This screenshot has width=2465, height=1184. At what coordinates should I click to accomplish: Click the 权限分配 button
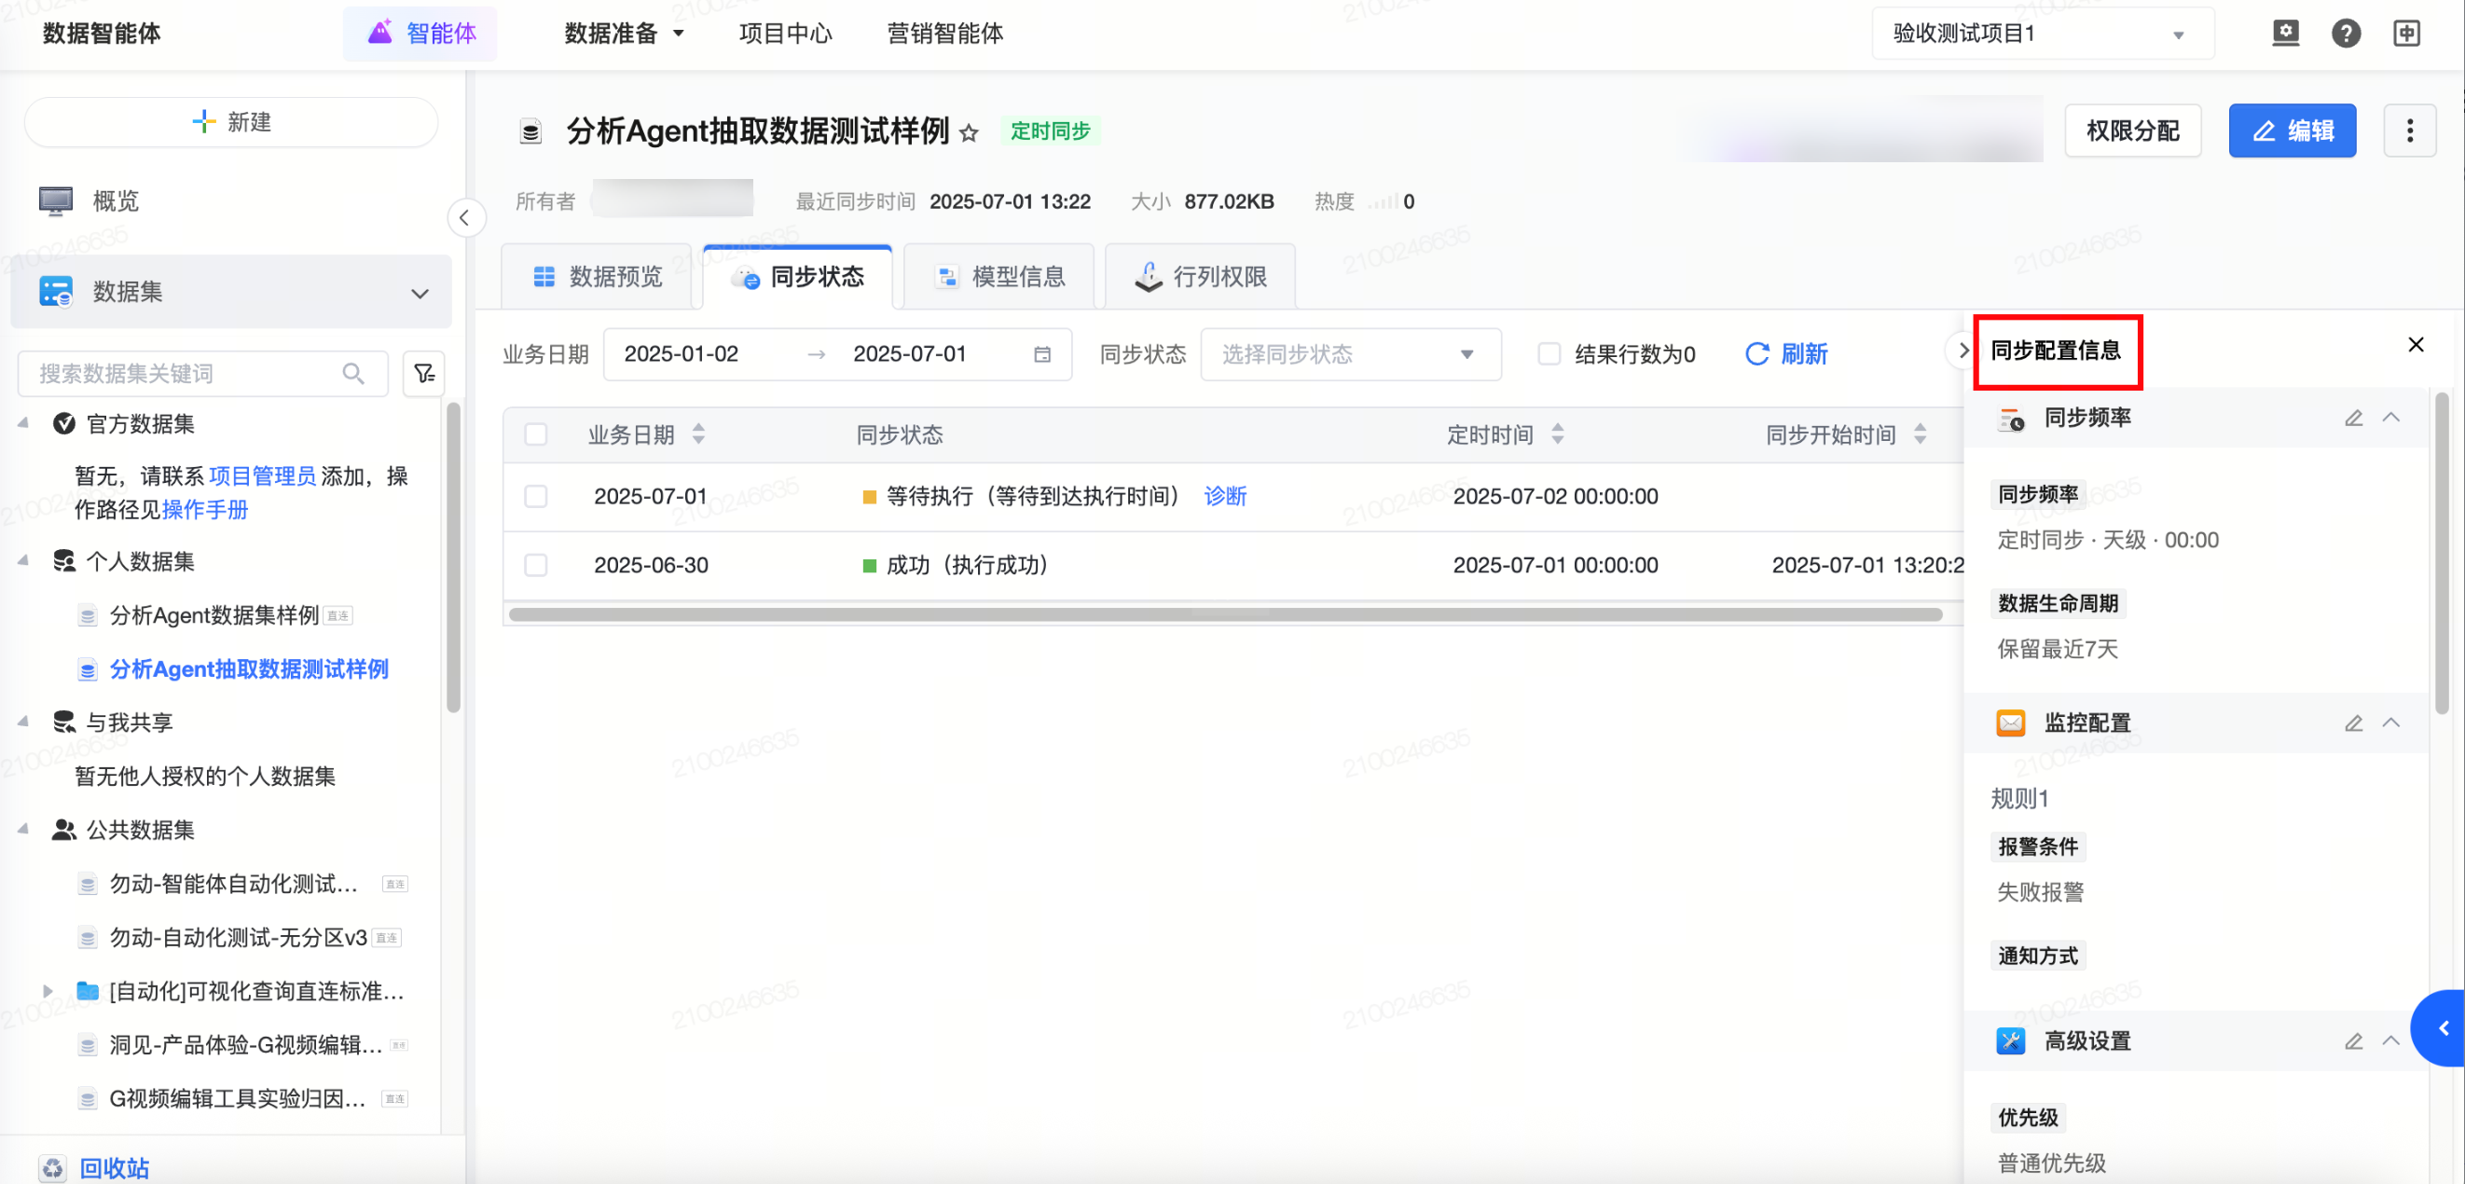pyautogui.click(x=2132, y=131)
